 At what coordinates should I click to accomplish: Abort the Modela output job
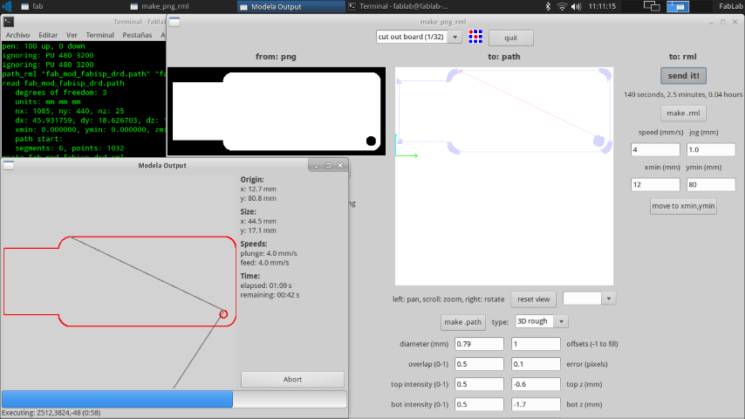pos(292,379)
